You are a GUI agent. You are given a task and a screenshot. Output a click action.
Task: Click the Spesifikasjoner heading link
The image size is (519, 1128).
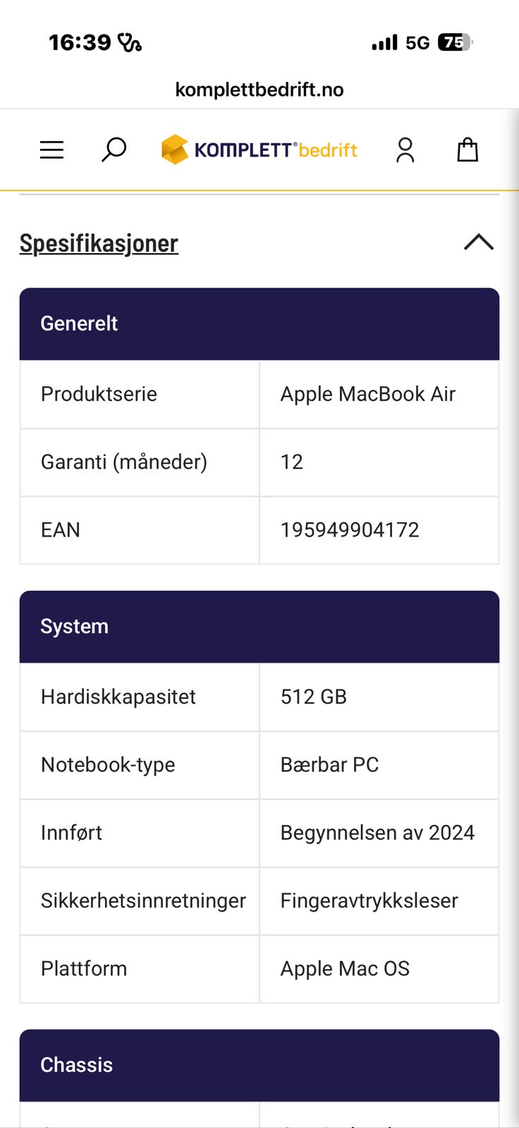point(99,243)
